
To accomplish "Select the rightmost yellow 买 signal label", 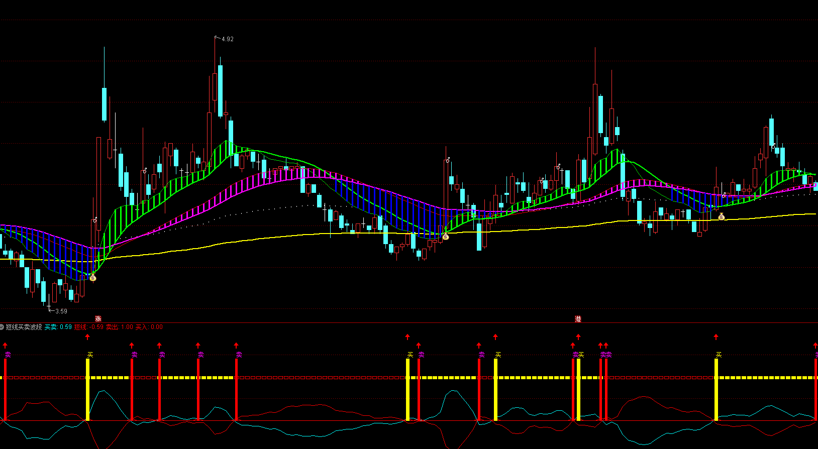I will [x=719, y=355].
